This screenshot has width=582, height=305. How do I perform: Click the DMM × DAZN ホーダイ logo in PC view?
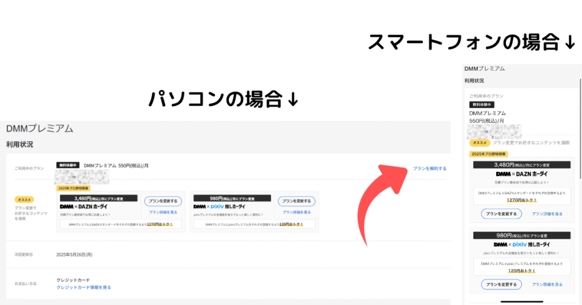point(84,206)
